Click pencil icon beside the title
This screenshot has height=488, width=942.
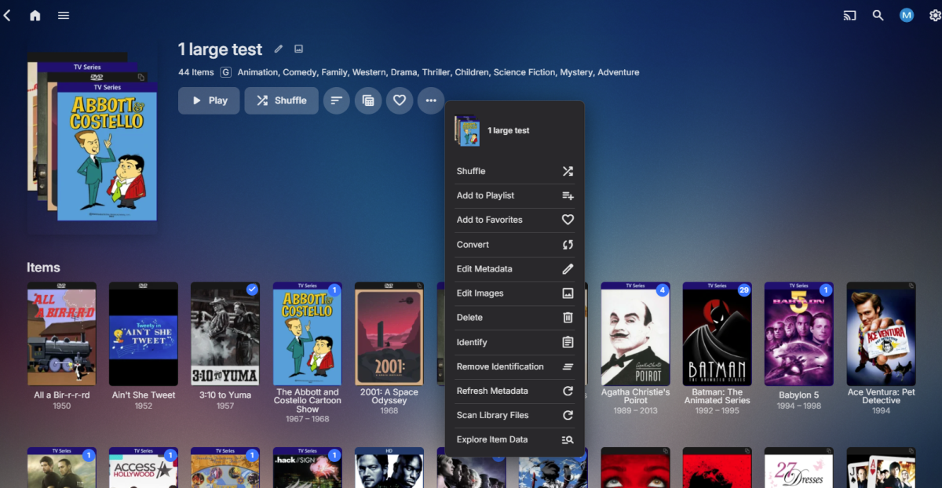(279, 49)
